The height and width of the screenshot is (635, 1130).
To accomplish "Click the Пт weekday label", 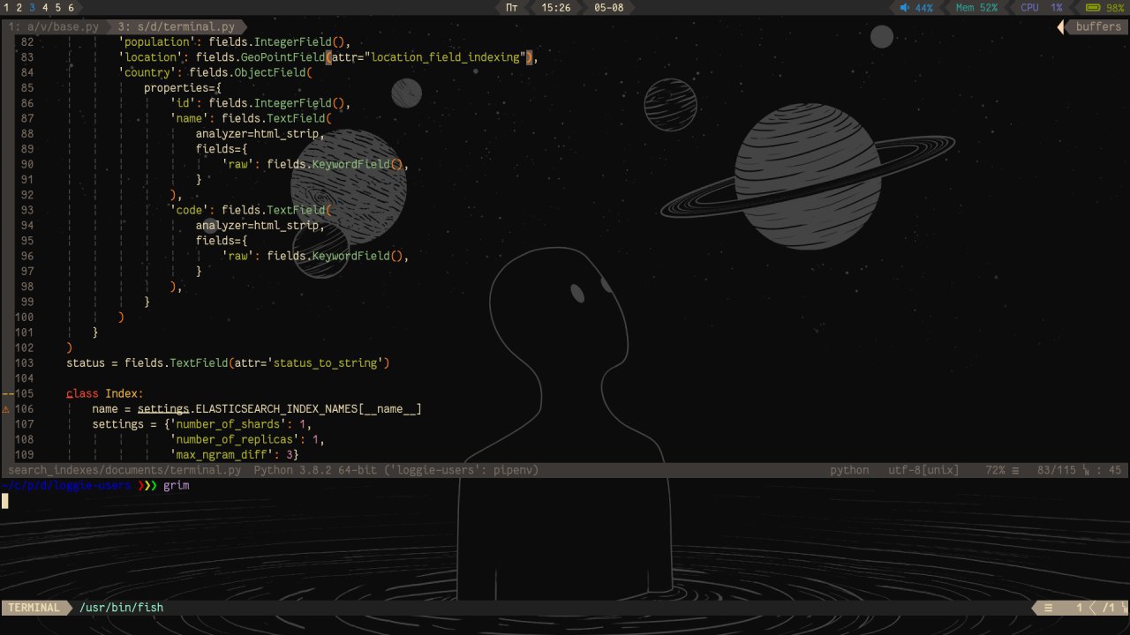I will (511, 7).
